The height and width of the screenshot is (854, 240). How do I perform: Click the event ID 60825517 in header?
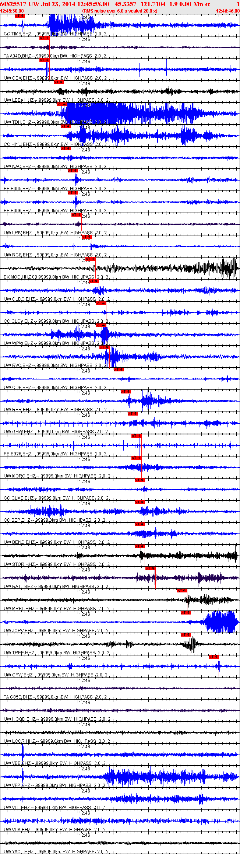tap(13, 4)
